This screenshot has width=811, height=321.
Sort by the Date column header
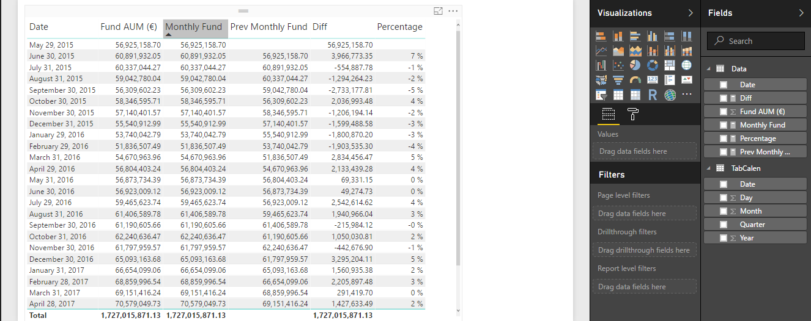(39, 27)
